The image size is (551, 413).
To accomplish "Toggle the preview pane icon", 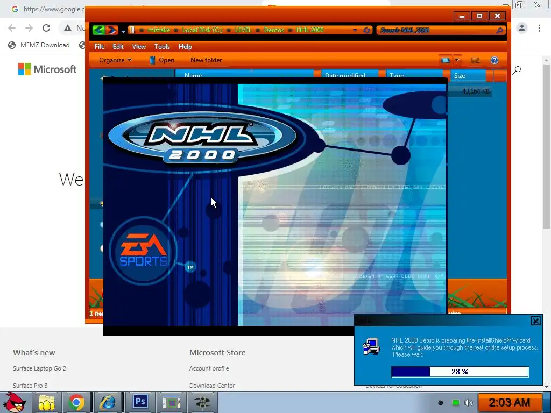I will [475, 60].
